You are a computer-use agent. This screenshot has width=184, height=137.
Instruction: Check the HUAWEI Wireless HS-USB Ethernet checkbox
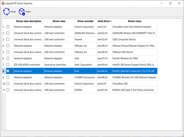8,77
